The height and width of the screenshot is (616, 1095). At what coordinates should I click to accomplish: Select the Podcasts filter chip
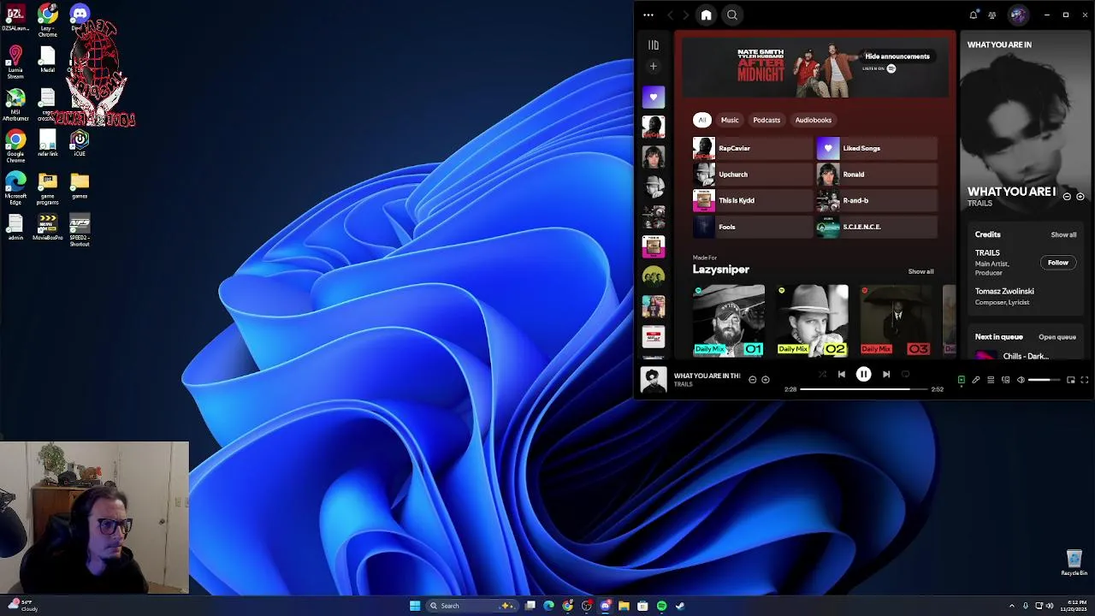point(766,120)
